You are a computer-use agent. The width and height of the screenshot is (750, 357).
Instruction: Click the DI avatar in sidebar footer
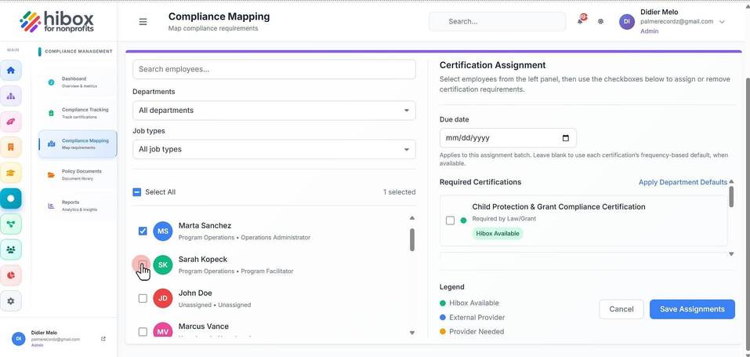tap(19, 338)
